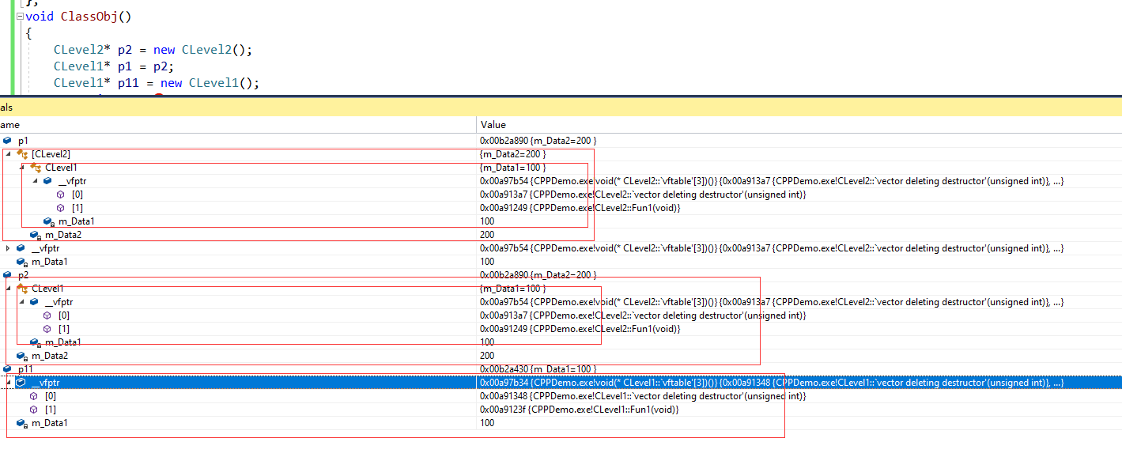Click p11 value 0x00b2a430 {m_Data1=100 }
The height and width of the screenshot is (457, 1122).
click(x=538, y=369)
